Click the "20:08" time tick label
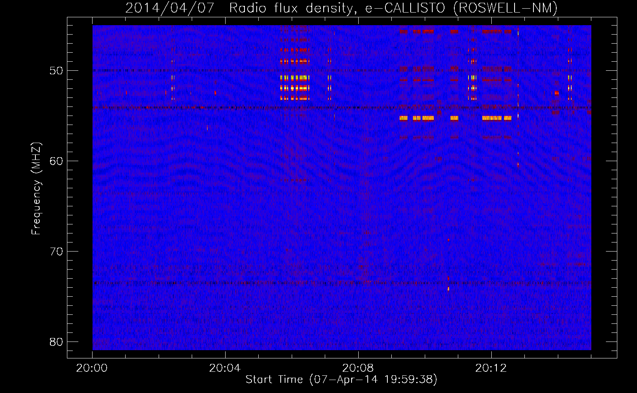This screenshot has height=393, width=637. tap(358, 368)
